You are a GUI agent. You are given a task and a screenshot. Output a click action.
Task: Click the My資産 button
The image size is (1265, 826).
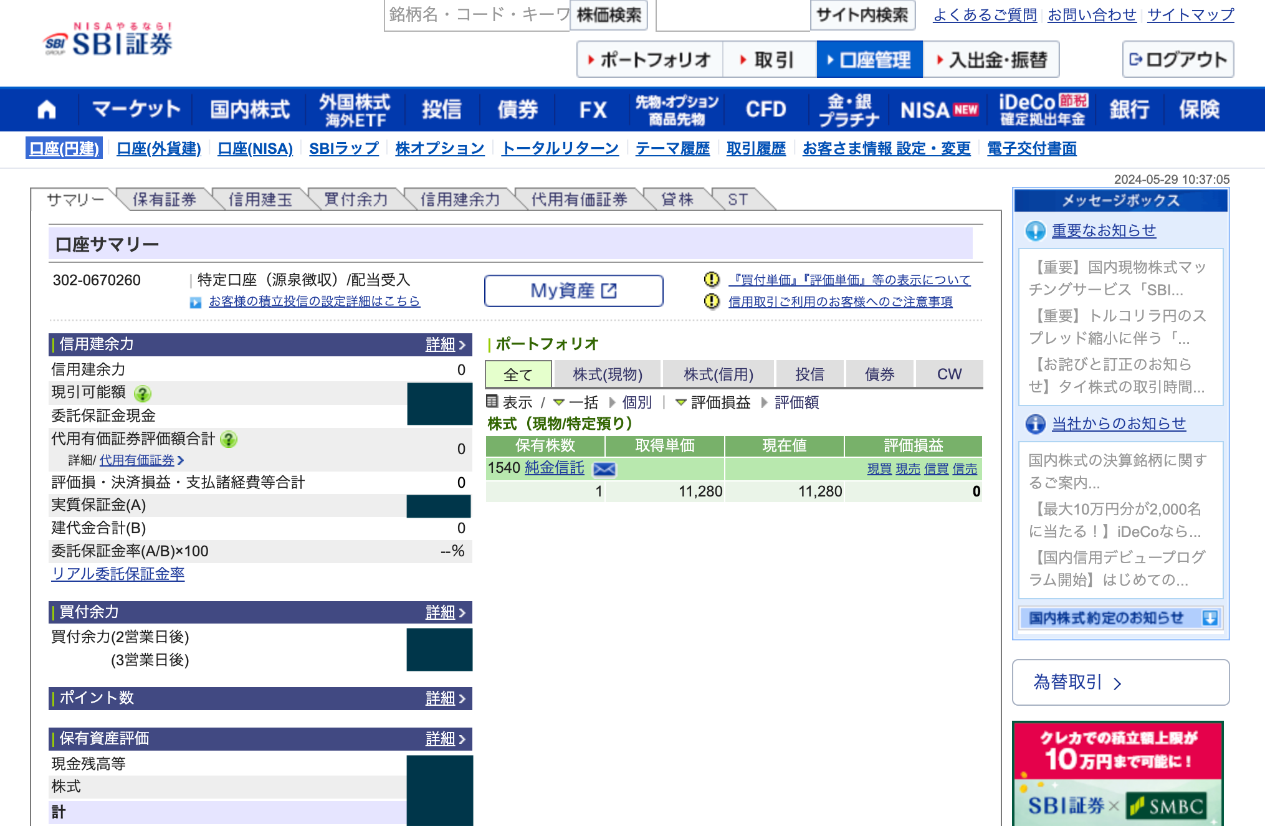(573, 291)
